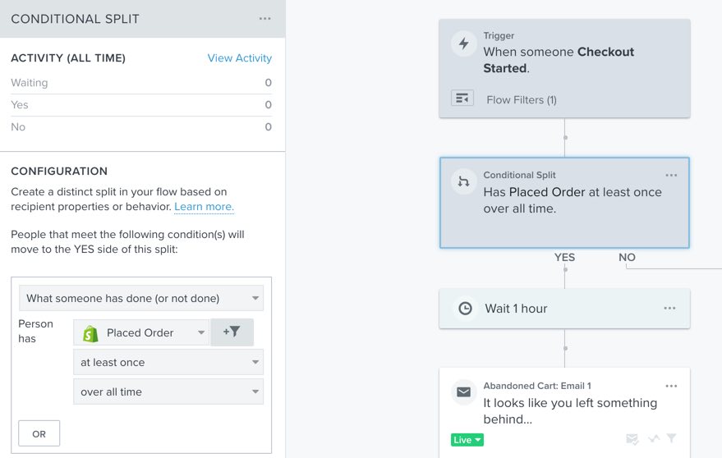Click the Flow Filters icon in Trigger
Viewport: 722px width, 458px height.
coord(462,98)
